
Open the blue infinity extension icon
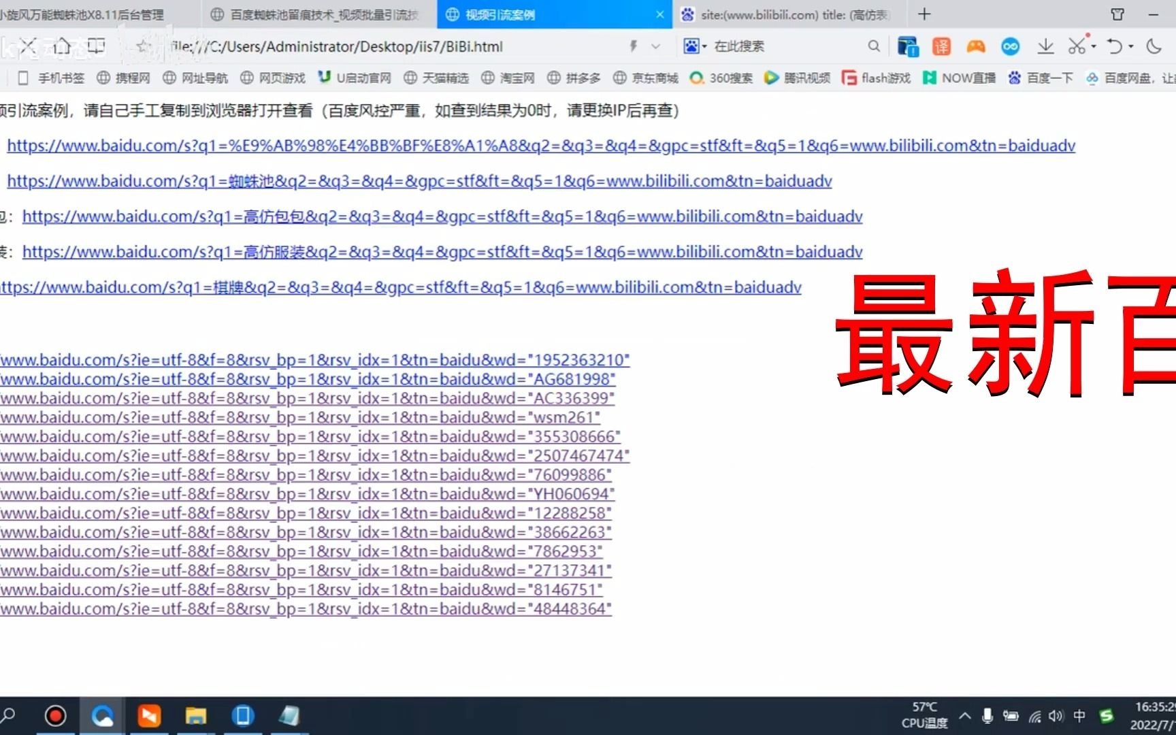tap(1011, 46)
